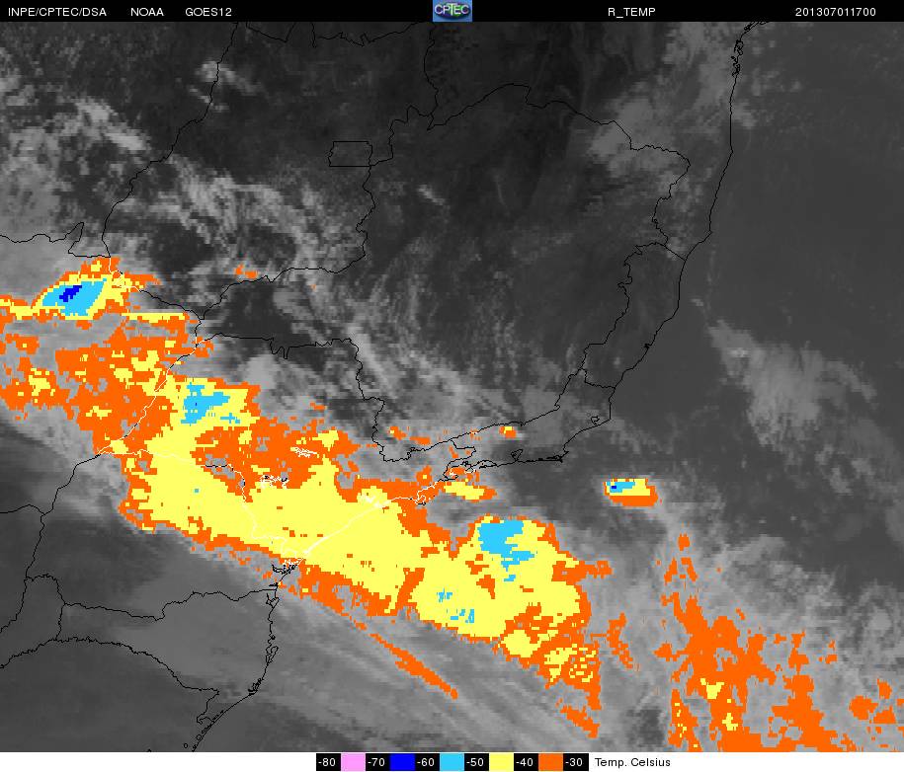Click the -30 legend value
This screenshot has width=904, height=772.
(575, 761)
